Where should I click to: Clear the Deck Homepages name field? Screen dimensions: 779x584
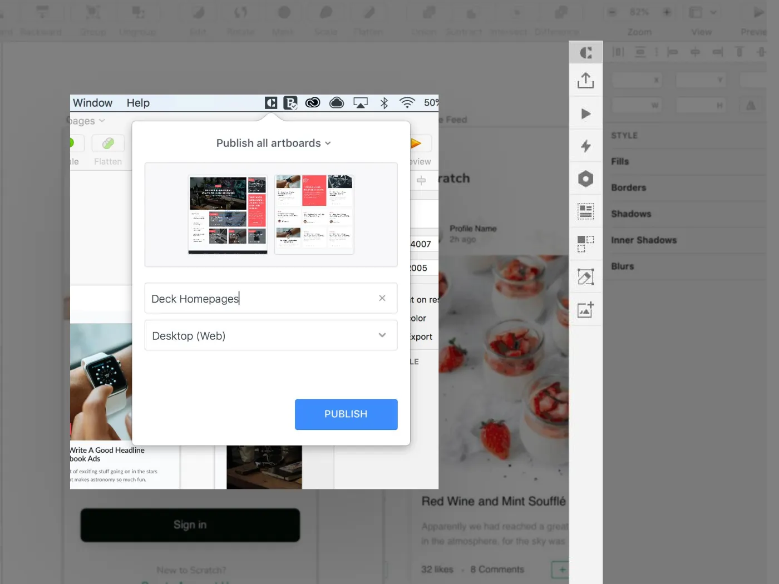[x=382, y=298]
